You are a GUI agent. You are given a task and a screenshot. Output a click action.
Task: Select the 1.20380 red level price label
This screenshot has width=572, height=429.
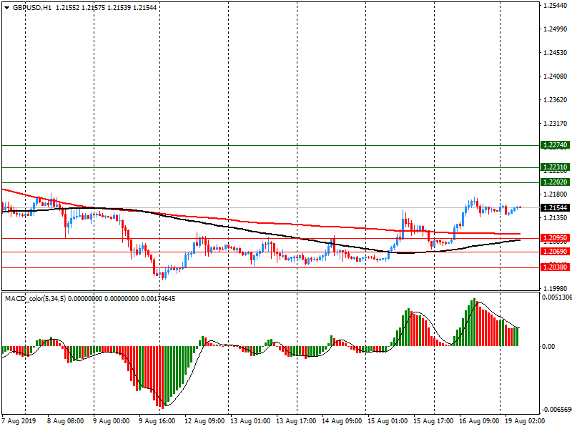pos(555,267)
